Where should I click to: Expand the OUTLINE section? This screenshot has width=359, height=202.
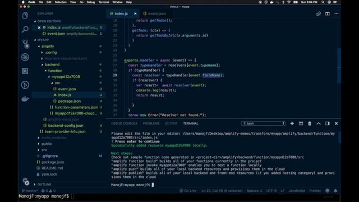tap(44, 185)
